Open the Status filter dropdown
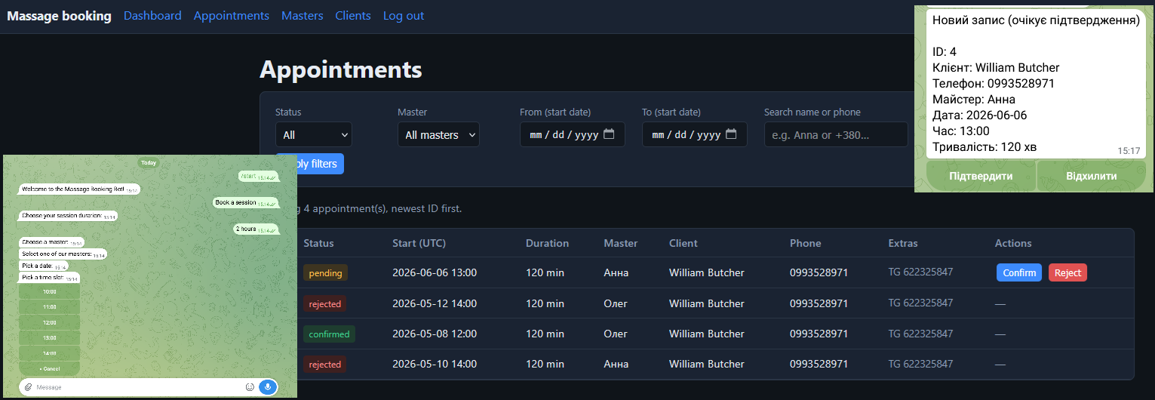This screenshot has height=400, width=1155. coord(314,134)
